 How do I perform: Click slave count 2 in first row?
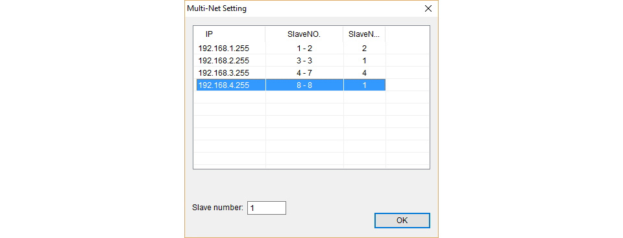(364, 49)
